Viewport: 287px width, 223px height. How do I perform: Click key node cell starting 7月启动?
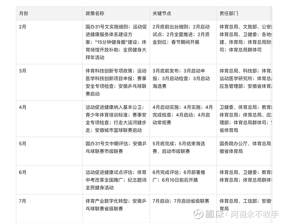183,209
